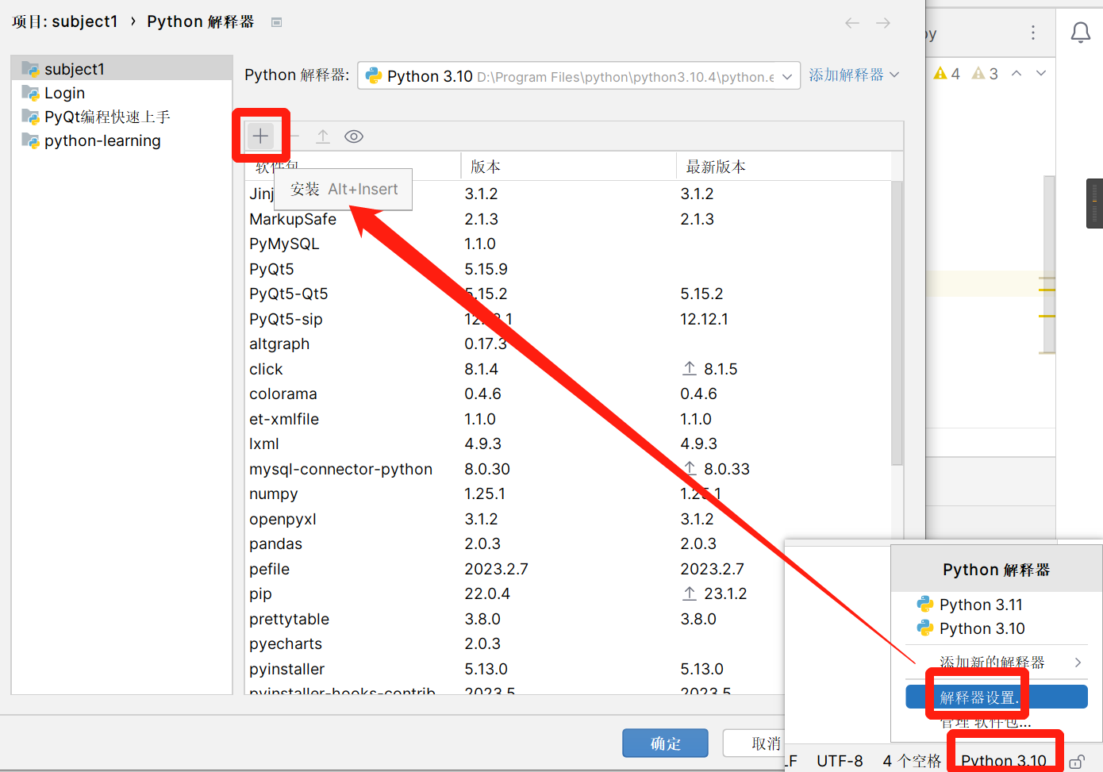This screenshot has width=1103, height=772.
Task: Click the upgrade arrow next to mysql-connector 8.0.33
Action: tap(690, 469)
